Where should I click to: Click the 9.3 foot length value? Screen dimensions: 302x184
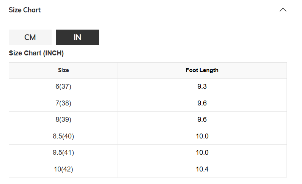(202, 86)
